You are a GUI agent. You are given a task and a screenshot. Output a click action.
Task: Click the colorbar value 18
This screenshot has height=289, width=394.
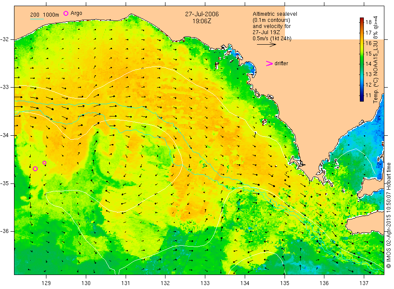(368, 22)
